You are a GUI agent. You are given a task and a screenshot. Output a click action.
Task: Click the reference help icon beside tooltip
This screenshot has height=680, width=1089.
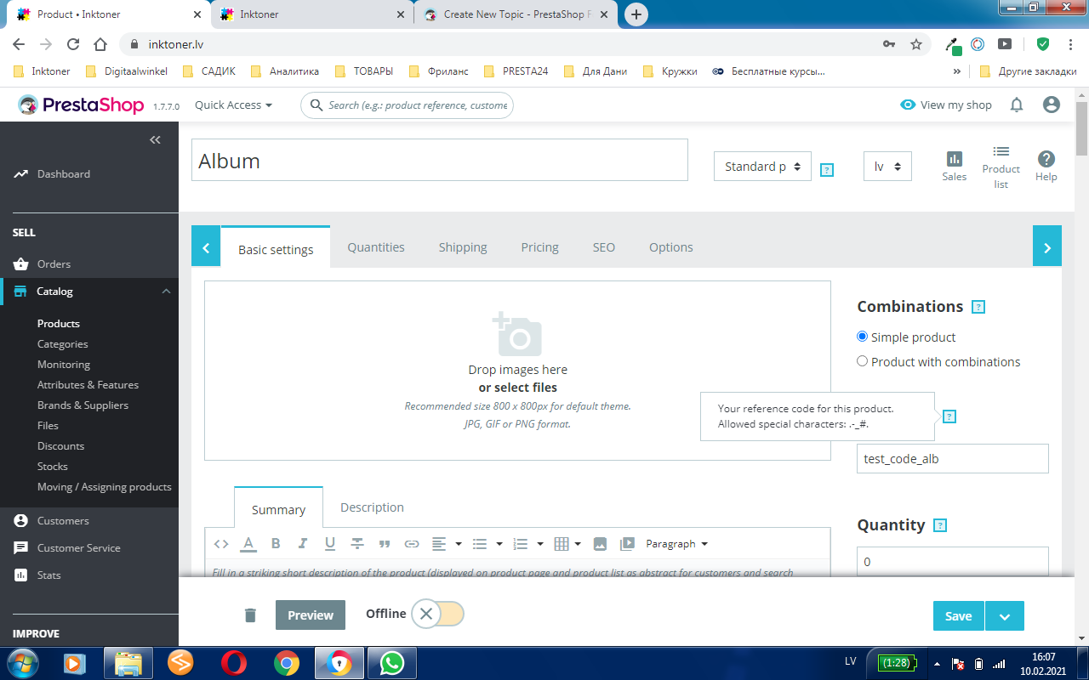(x=949, y=416)
